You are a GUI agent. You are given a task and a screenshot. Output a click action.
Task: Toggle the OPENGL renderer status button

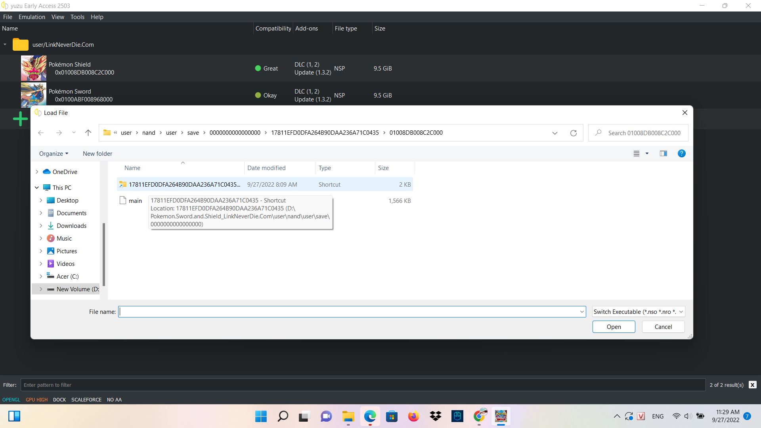tap(11, 399)
